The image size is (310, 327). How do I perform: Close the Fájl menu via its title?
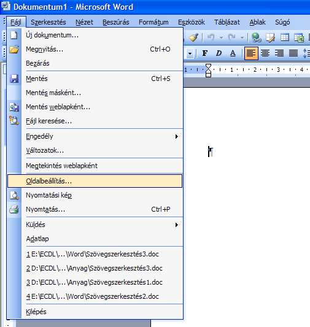tap(16, 22)
